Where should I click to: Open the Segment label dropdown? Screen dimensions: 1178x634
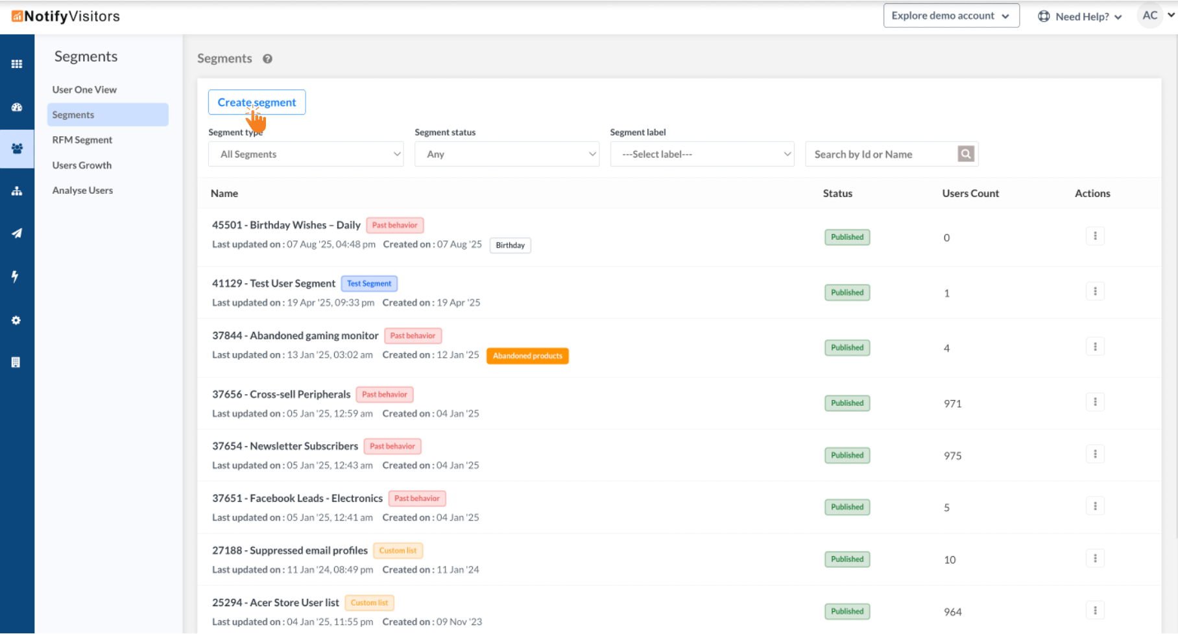point(702,154)
